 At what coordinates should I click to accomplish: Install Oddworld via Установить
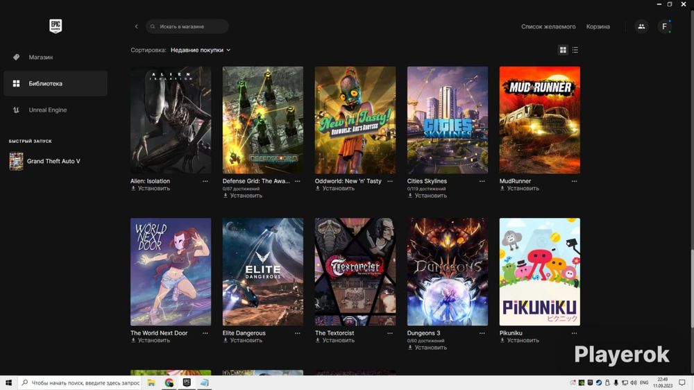tap(335, 189)
